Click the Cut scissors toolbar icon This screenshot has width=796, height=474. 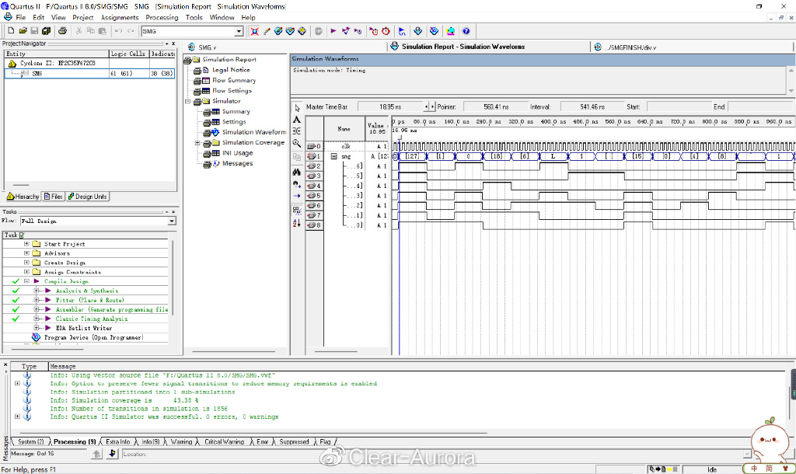[79, 31]
